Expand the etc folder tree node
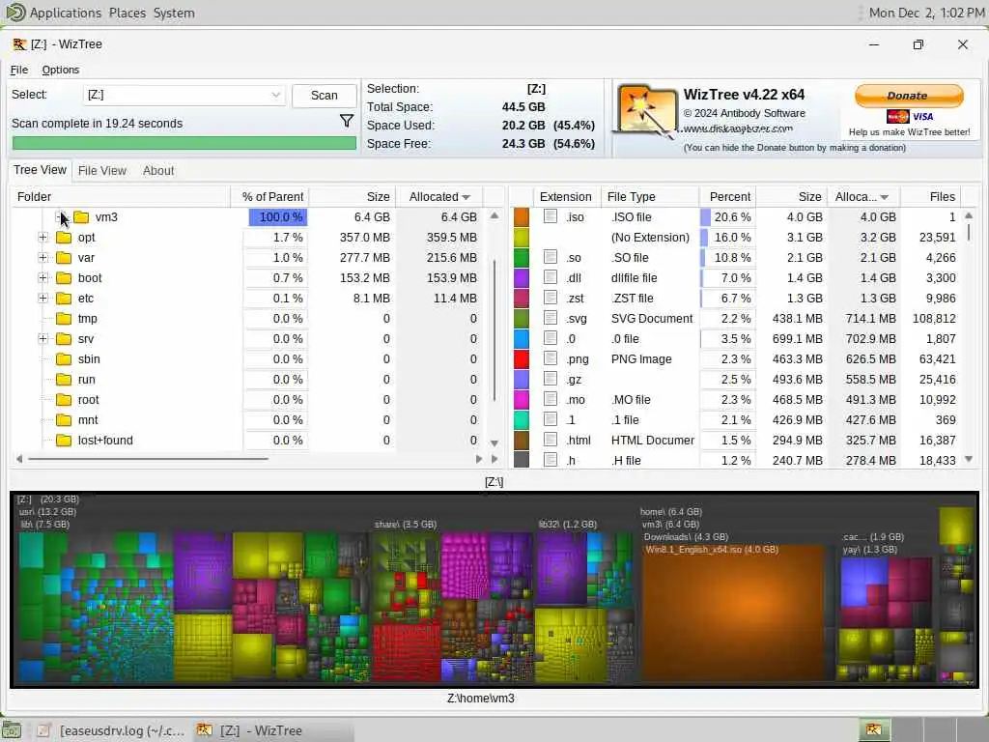 point(42,298)
